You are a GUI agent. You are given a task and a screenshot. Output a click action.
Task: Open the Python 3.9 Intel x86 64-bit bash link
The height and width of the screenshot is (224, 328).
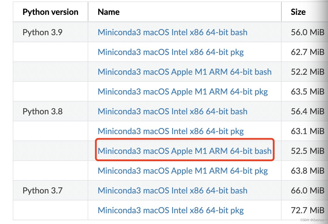pyautogui.click(x=172, y=32)
